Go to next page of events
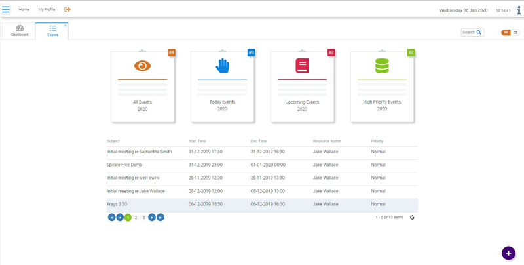The height and width of the screenshot is (265, 524). click(x=152, y=218)
